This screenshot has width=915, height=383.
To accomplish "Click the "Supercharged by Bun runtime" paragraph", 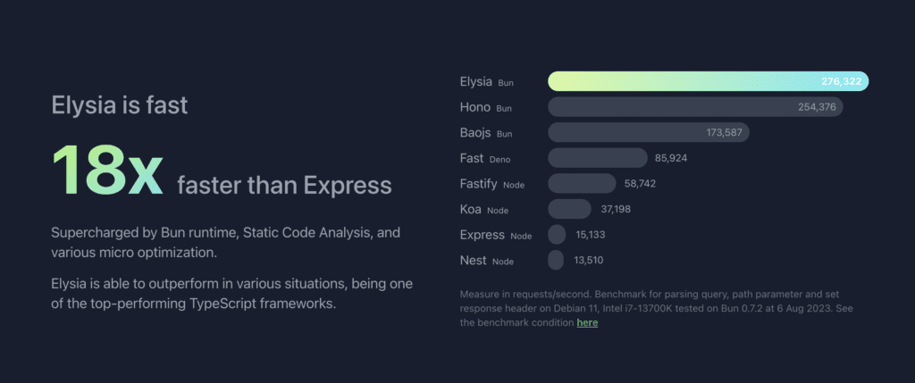I will pos(226,243).
